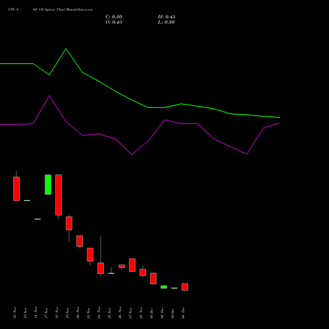Viewport: 329px width, 329px height.
Task: Select the 28 Nov date label
Action: coord(141,313)
